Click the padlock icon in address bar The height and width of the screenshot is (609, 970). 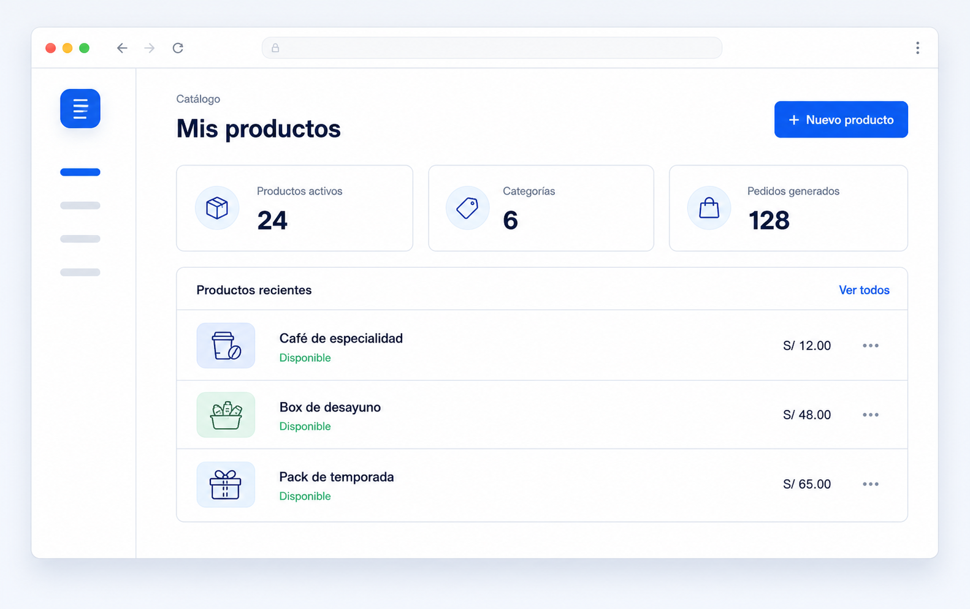coord(275,48)
